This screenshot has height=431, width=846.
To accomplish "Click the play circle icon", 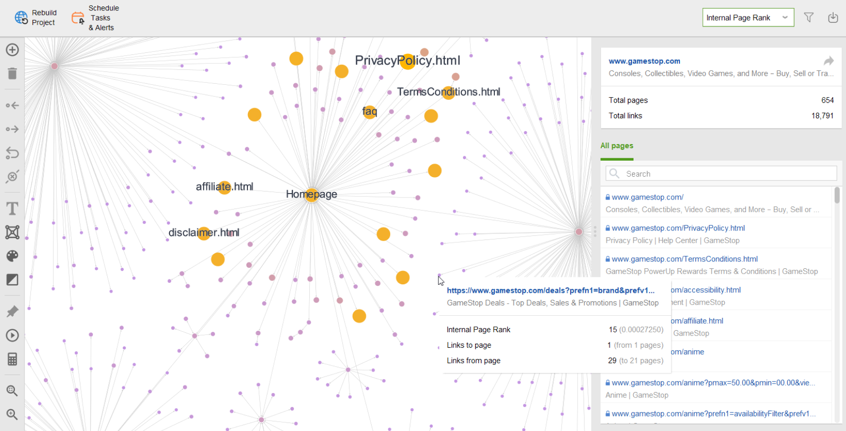I will [12, 335].
